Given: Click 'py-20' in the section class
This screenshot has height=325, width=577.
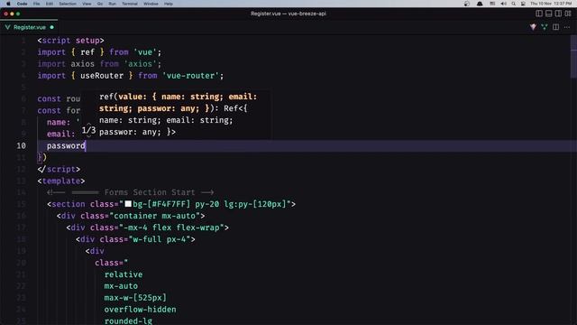Looking at the screenshot, I should [207, 204].
